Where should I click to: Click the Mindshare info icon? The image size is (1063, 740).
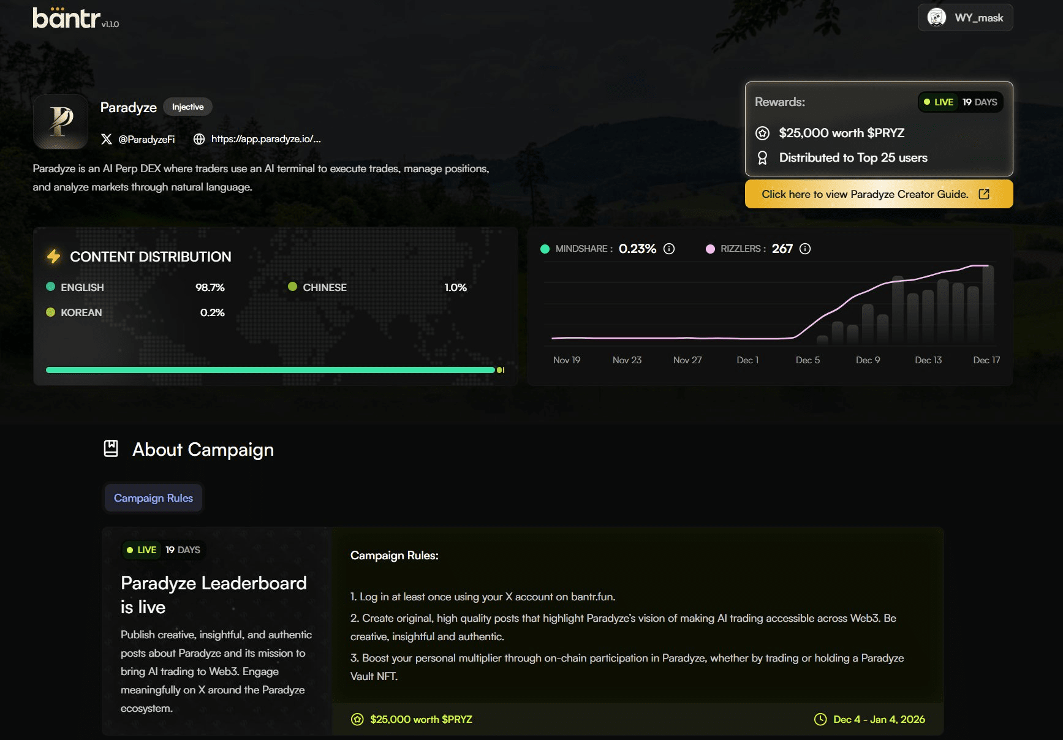(669, 249)
